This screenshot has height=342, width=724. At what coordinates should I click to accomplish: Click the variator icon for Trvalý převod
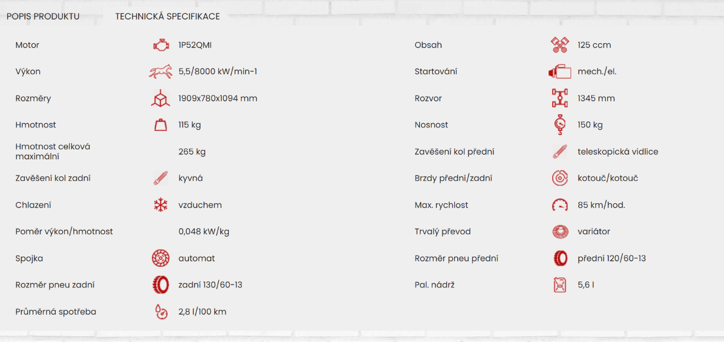tap(560, 232)
